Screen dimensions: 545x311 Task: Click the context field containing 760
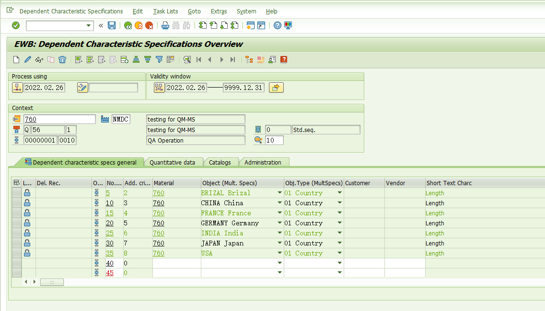[59, 120]
